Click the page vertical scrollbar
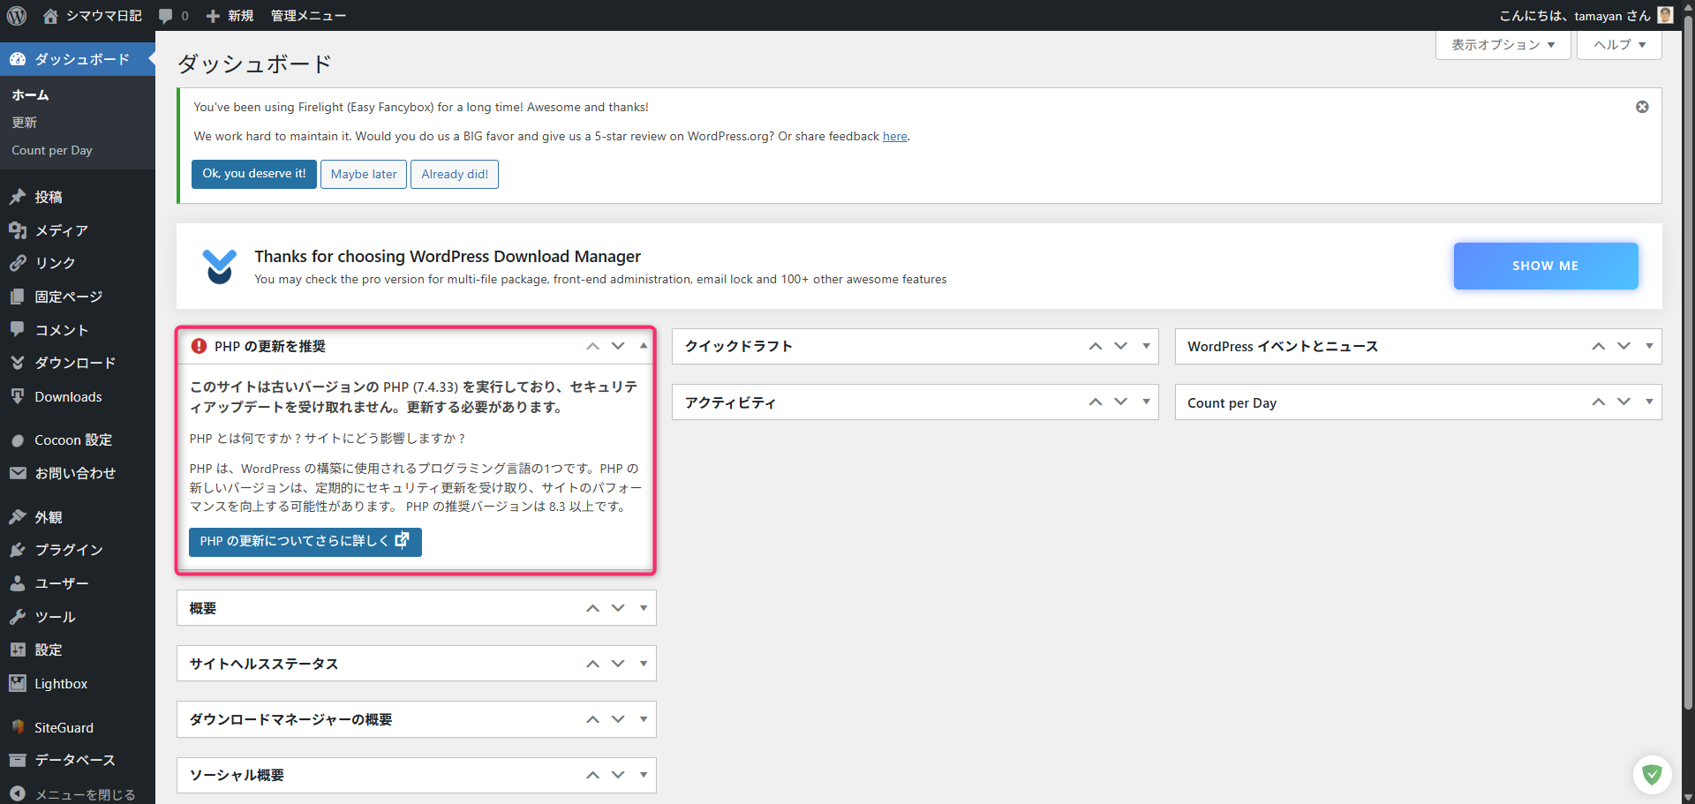Viewport: 1695px width, 804px height. pos(1688,353)
